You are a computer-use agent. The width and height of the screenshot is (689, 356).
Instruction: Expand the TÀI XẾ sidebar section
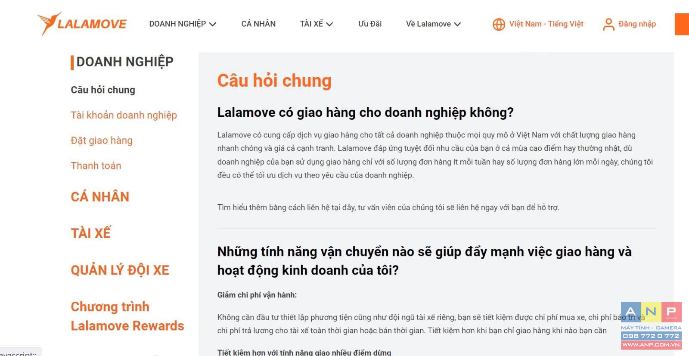[x=91, y=233]
